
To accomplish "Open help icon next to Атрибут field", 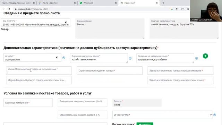I will click(64, 58).
